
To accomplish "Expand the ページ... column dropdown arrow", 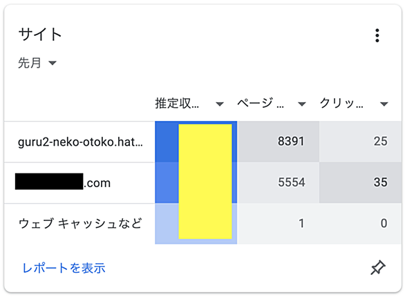I will tap(302, 104).
